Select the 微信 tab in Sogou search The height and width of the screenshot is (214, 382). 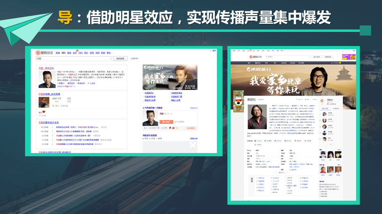pyautogui.click(x=69, y=53)
